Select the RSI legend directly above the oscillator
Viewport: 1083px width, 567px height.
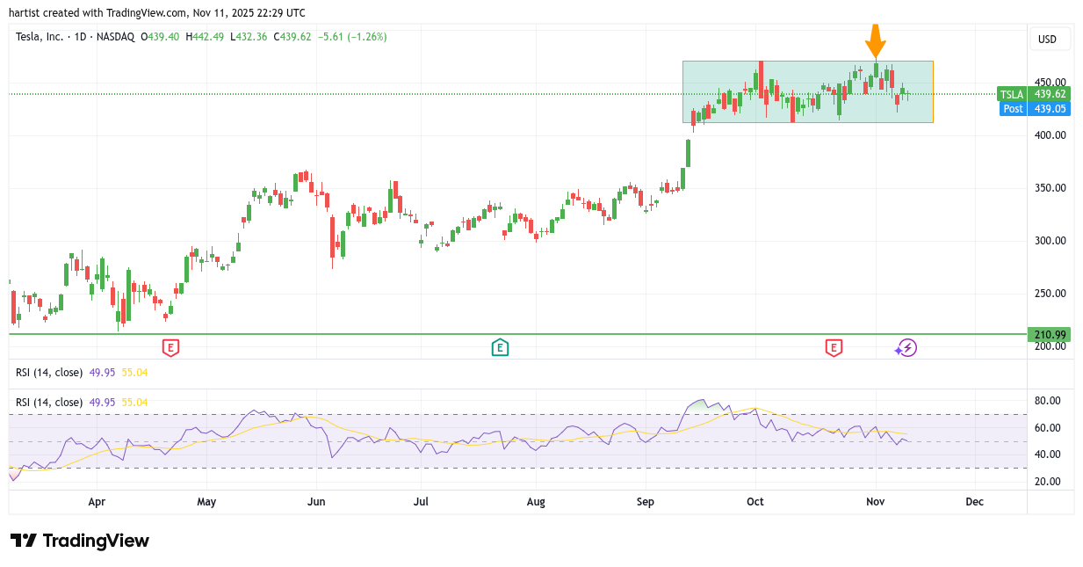(49, 403)
